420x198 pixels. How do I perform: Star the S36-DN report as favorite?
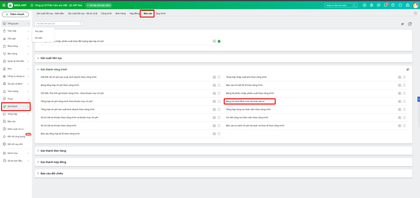click(219, 77)
